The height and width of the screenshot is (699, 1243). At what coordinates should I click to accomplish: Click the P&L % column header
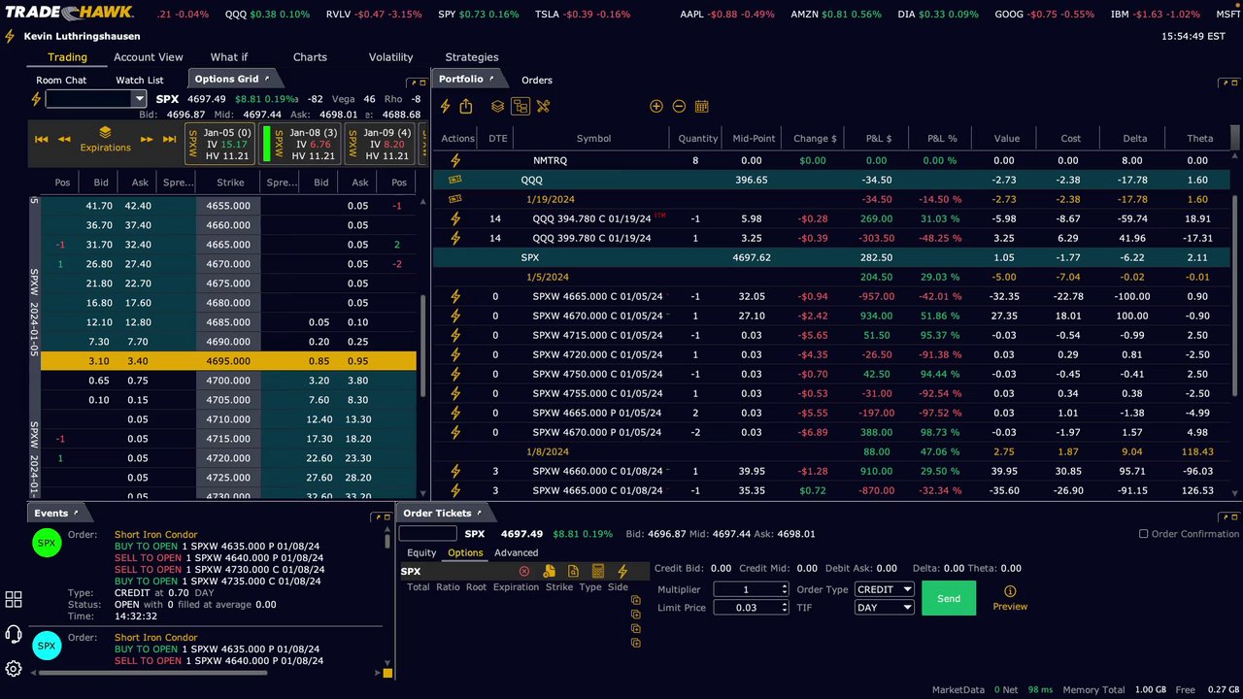click(x=942, y=139)
